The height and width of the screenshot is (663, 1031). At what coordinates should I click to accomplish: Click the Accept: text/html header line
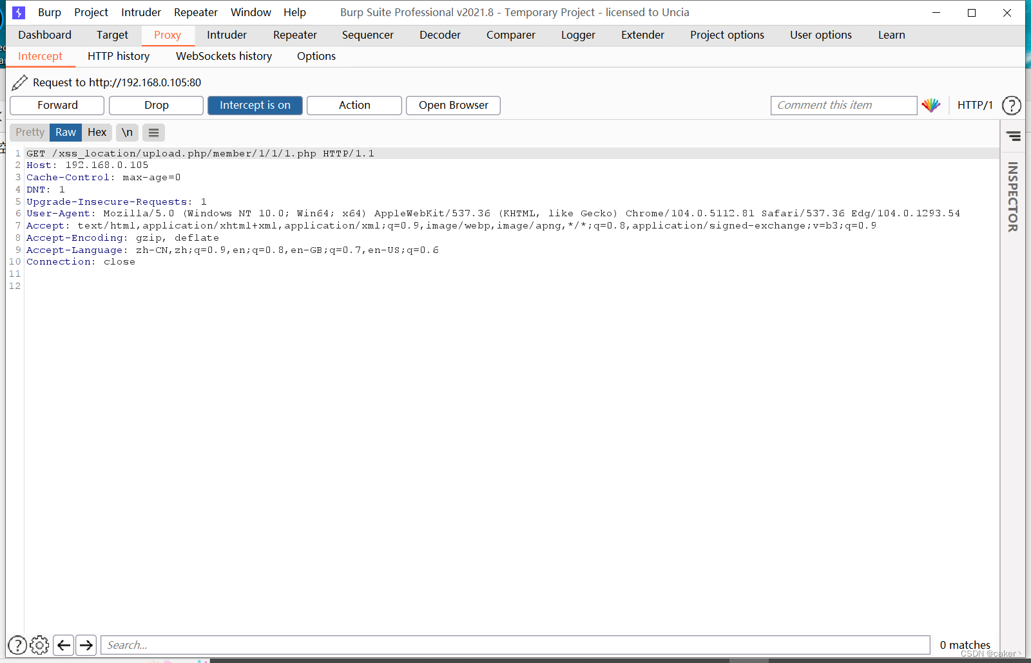pyautogui.click(x=452, y=226)
